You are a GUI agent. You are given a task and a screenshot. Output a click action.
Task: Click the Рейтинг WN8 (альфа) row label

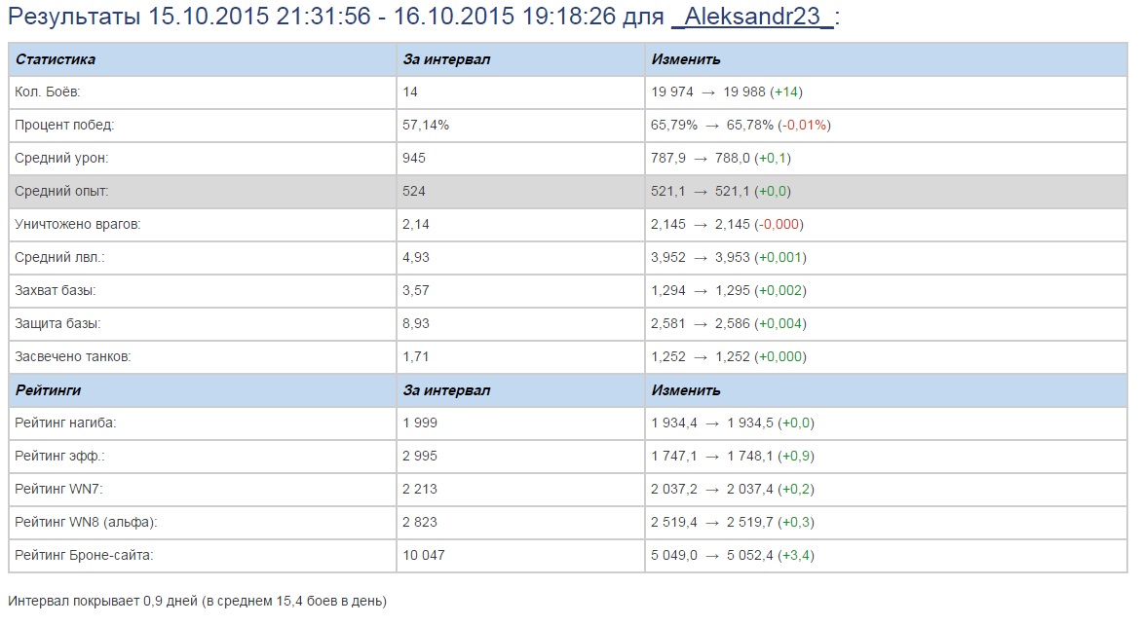[86, 523]
